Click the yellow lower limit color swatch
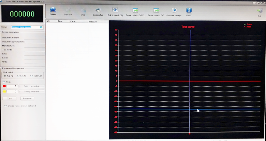 (4, 91)
